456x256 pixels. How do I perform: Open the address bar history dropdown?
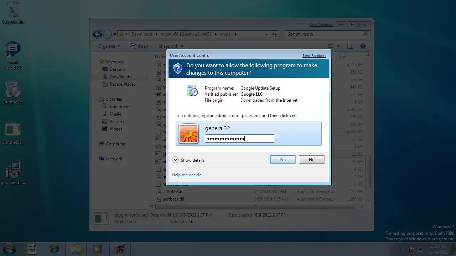point(266,34)
